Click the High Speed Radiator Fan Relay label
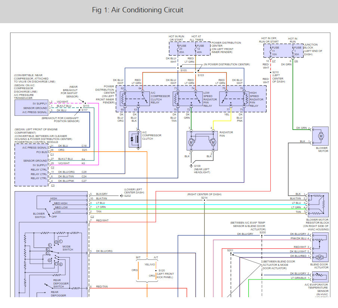The height and width of the screenshot is (308, 338). 256,99
